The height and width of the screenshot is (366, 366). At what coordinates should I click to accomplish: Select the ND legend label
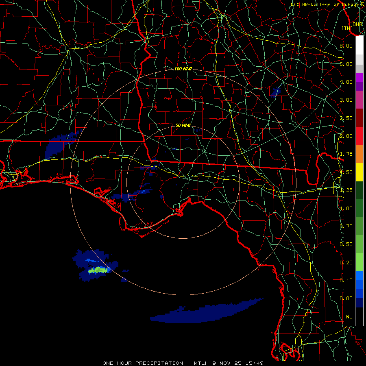pyautogui.click(x=349, y=317)
